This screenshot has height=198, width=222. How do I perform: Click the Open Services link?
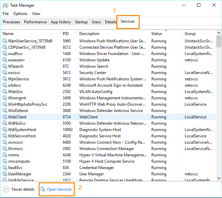[59, 189]
